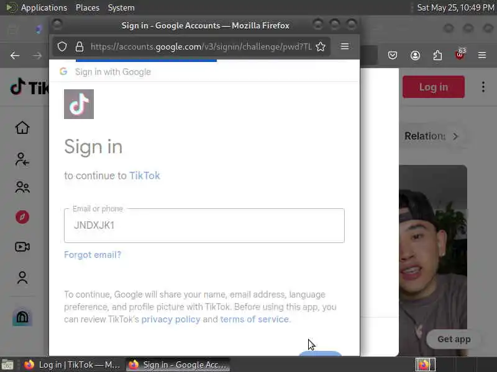This screenshot has width=497, height=372.
Task: Open the terms of service link
Action: pyautogui.click(x=255, y=319)
